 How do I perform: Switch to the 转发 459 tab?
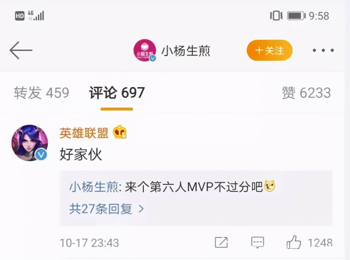coord(41,93)
